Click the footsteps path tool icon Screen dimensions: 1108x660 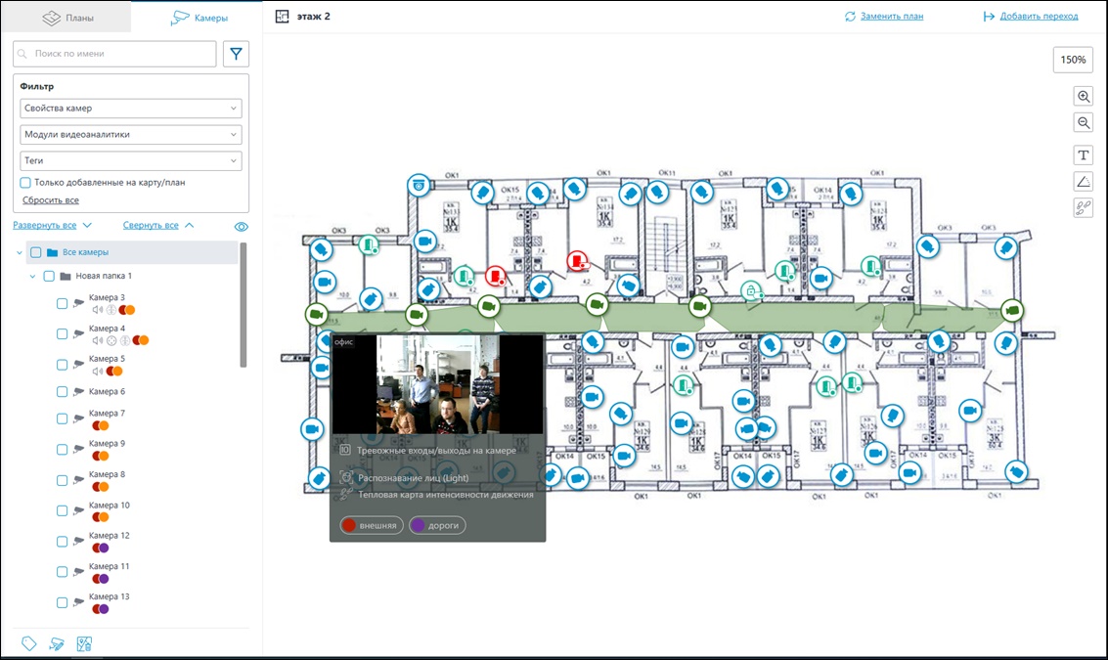pos(1083,207)
